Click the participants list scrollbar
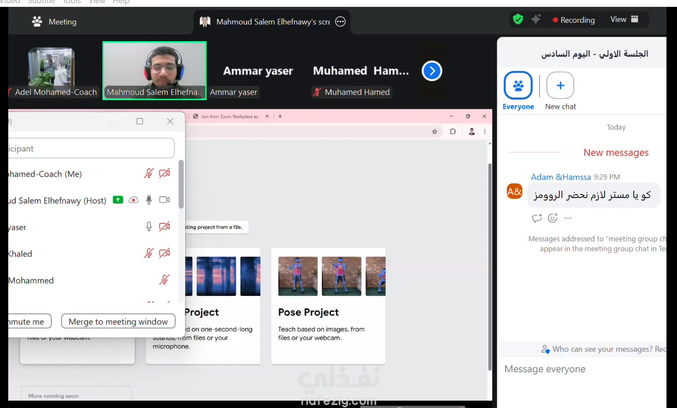The image size is (677, 408). click(181, 184)
